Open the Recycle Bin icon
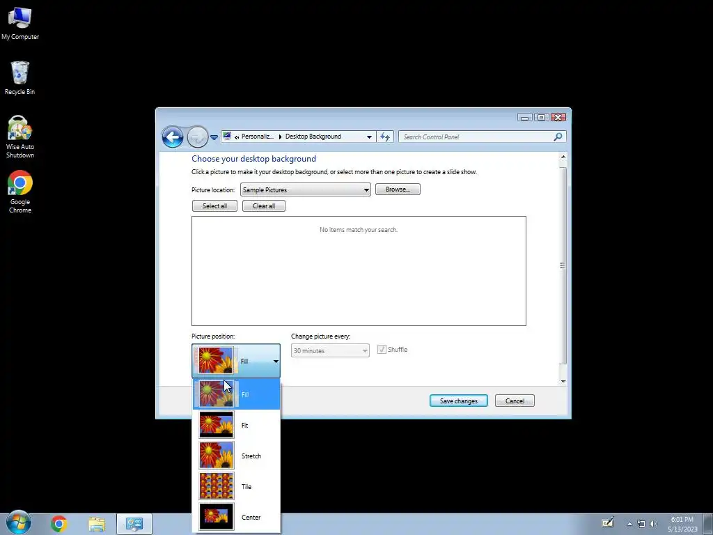 tap(20, 78)
